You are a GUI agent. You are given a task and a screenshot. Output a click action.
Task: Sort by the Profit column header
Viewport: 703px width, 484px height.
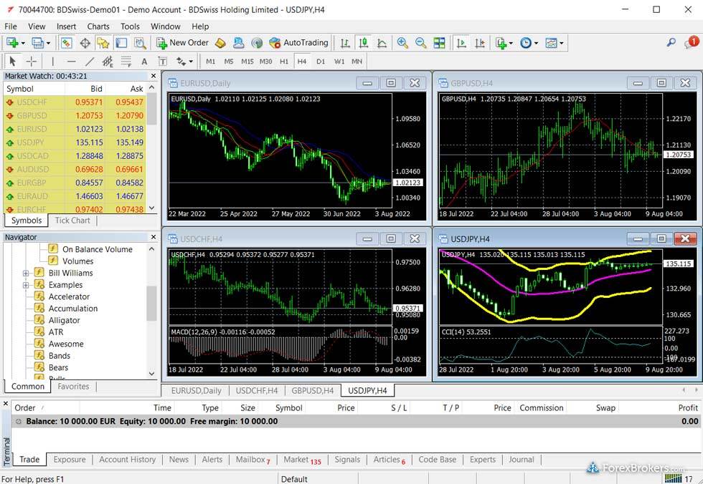point(688,407)
